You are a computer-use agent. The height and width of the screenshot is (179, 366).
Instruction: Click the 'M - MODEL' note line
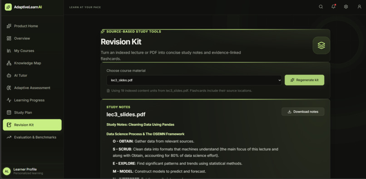click(159, 171)
